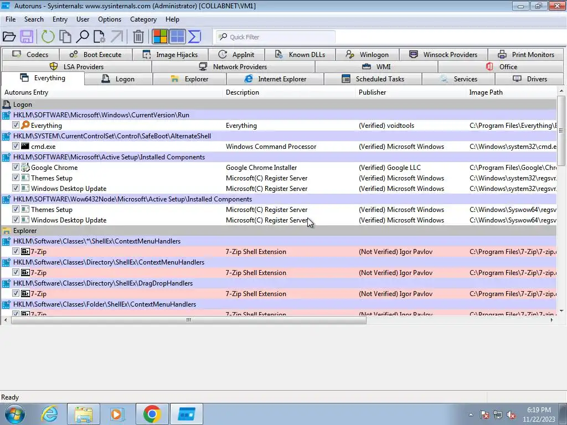Image resolution: width=567 pixels, height=425 pixels.
Task: Click the Network Providers tab
Action: (233, 66)
